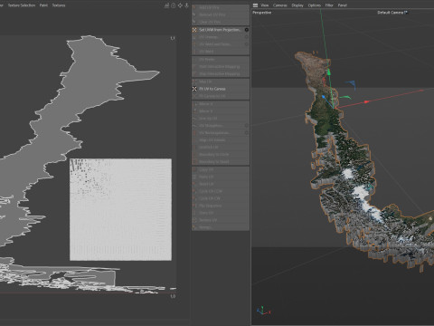Run Set UVW from Projection command

[x=221, y=30]
